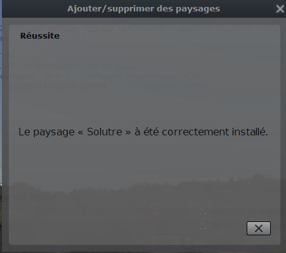The width and height of the screenshot is (286, 253).
Task: Click the faint red S south marker
Action: point(155,209)
